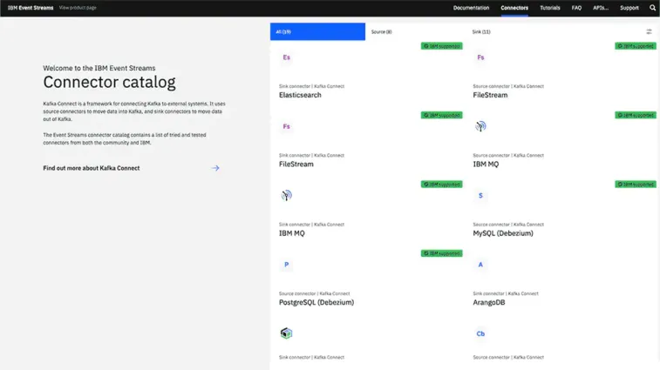This screenshot has width=660, height=370.
Task: Click the Fs icon of the FileStream sink connector
Action: [286, 126]
